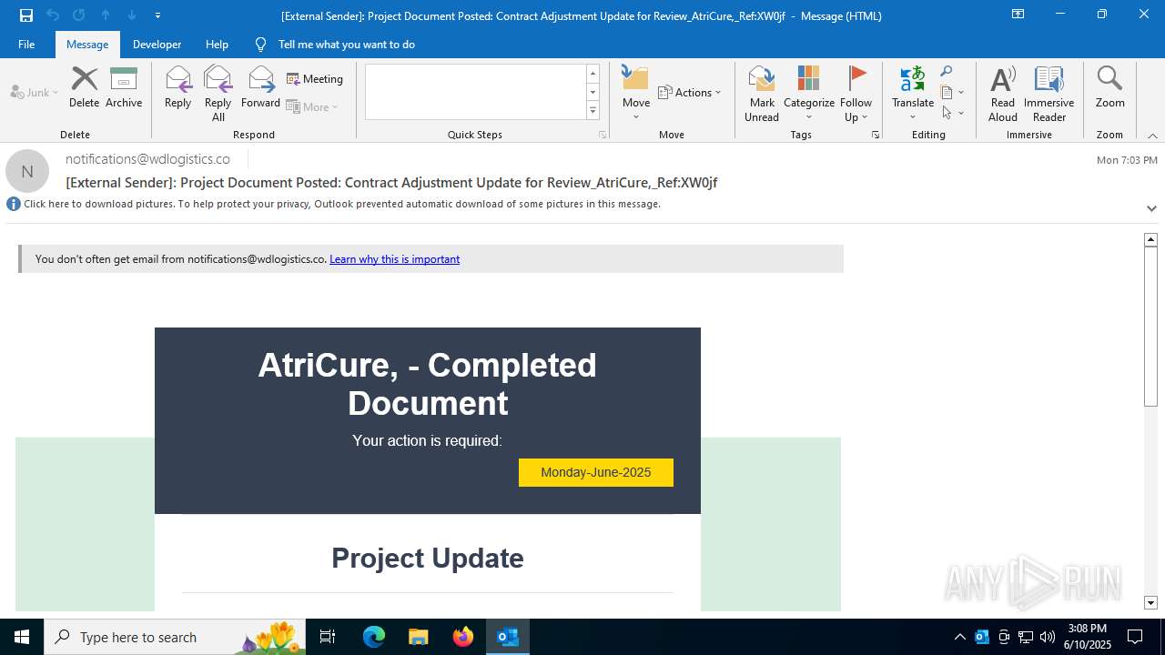Screen dimensions: 1165x655
Task: Open File Explorer from the taskbar
Action: tap(418, 637)
